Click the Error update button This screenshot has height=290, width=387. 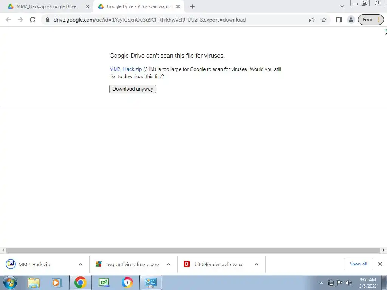click(367, 20)
